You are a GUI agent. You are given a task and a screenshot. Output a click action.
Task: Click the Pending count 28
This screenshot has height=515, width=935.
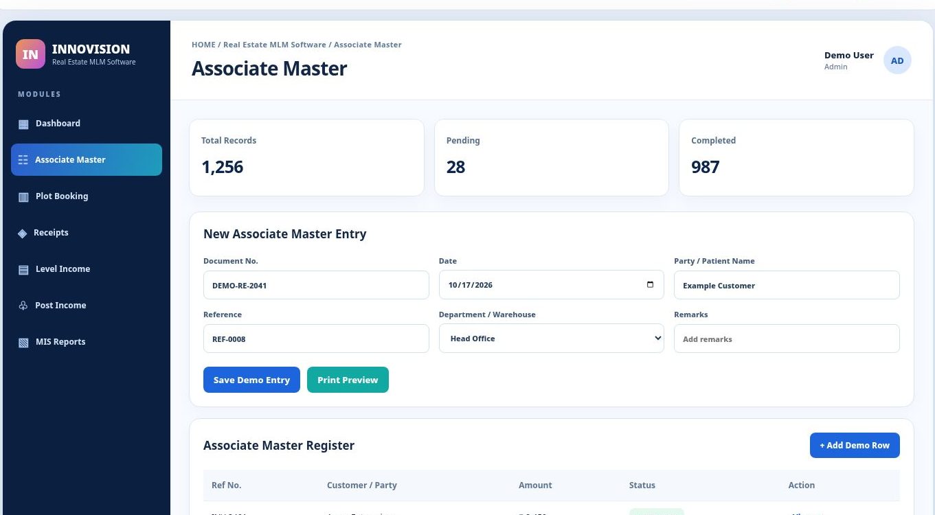(456, 167)
